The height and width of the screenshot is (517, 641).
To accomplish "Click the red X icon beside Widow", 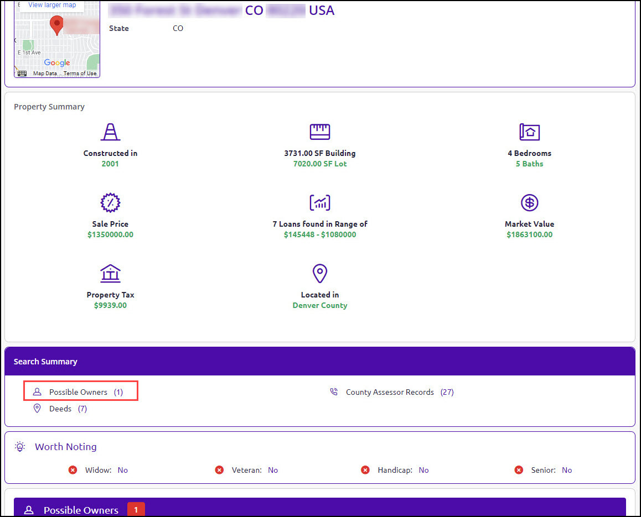I will [x=73, y=470].
